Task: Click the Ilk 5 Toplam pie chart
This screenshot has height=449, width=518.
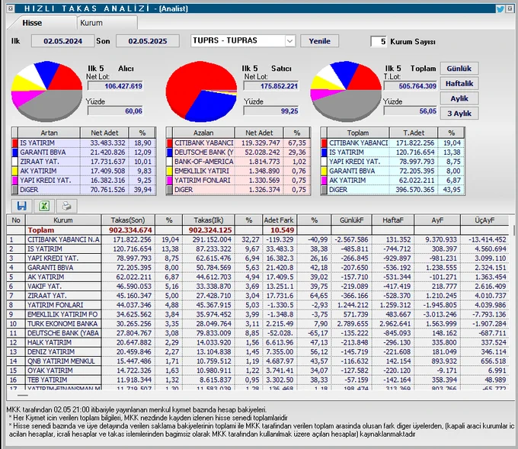Action: [x=346, y=91]
